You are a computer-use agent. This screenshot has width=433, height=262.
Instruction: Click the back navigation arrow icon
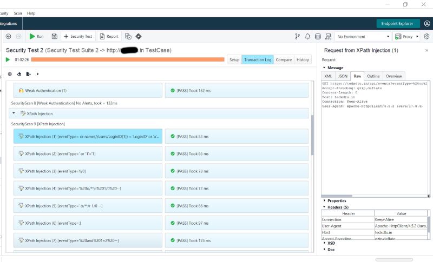[x=8, y=36]
